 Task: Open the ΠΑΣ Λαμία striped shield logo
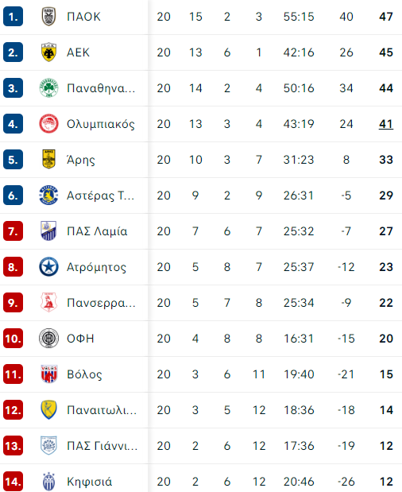[x=49, y=231]
